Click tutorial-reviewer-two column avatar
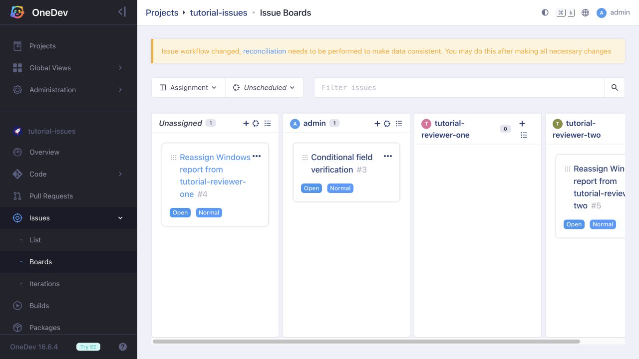639x359 pixels. pyautogui.click(x=558, y=124)
